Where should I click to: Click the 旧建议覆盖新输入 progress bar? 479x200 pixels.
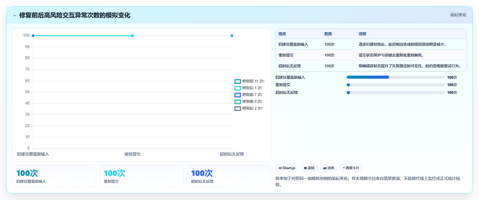pyautogui.click(x=395, y=77)
